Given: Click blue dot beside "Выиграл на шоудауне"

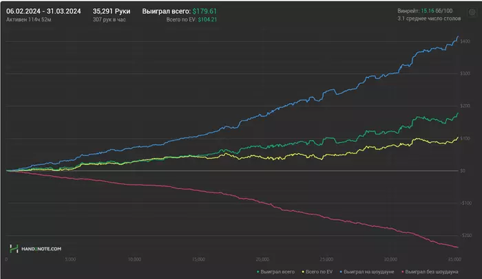Looking at the screenshot, I should point(343,272).
